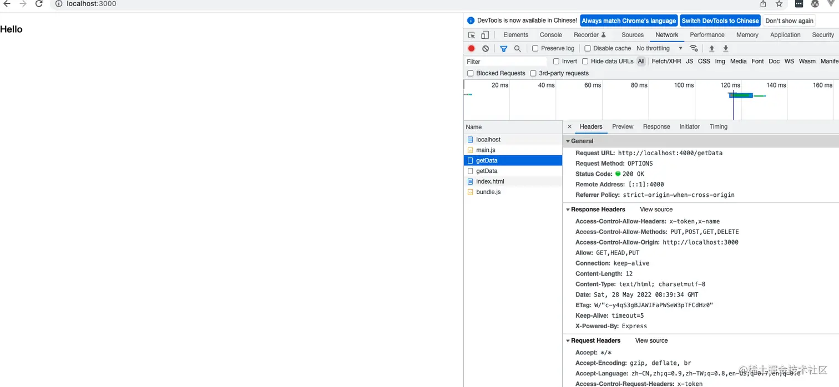The height and width of the screenshot is (387, 839).
Task: Filter requests by Doc type
Action: coord(774,62)
